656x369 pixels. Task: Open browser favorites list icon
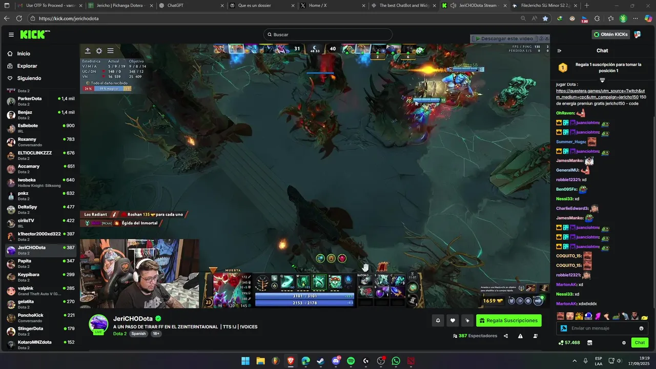click(610, 18)
